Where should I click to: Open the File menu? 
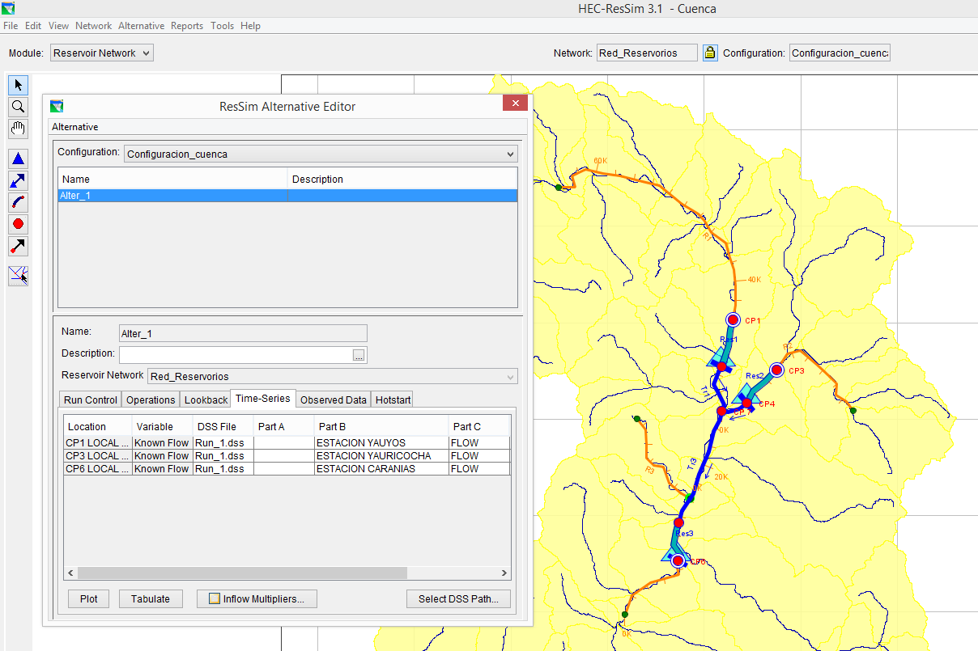11,26
